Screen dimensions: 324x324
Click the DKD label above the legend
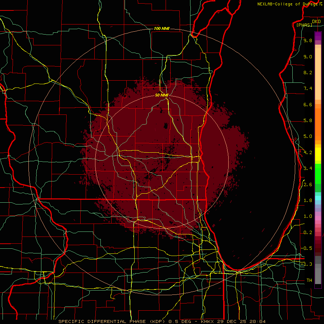316,22
